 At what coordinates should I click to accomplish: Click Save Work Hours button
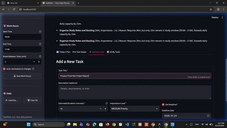(22, 76)
